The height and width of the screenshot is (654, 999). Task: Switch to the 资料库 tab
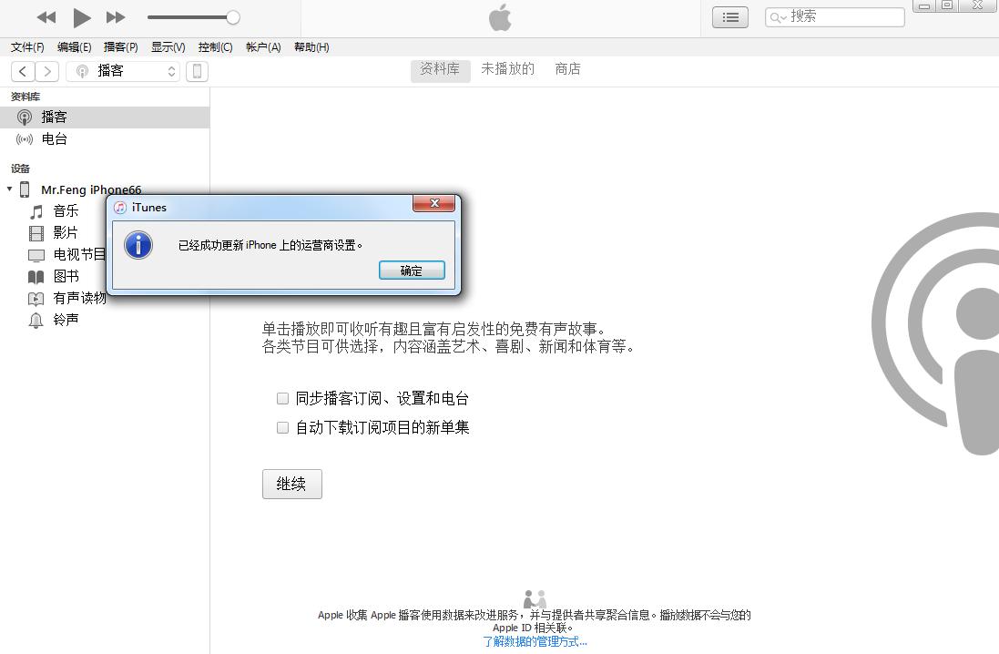440,69
